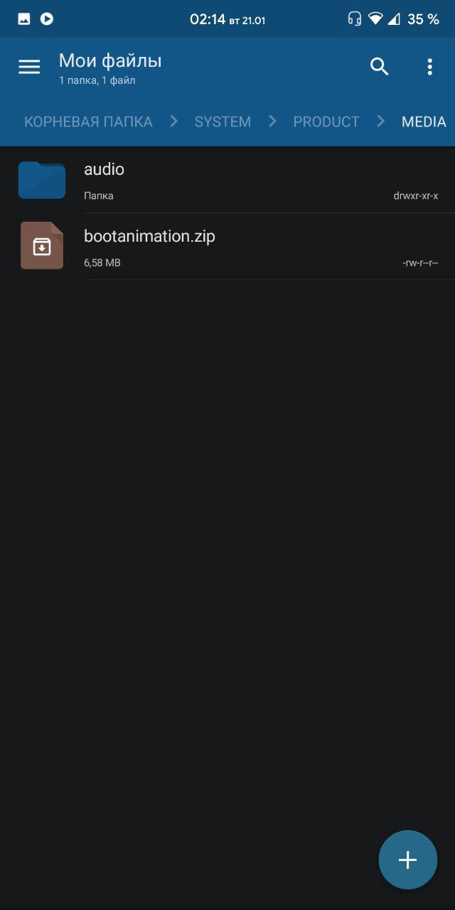
Task: Click chevron before MEDIA breadcrumb
Action: [381, 122]
